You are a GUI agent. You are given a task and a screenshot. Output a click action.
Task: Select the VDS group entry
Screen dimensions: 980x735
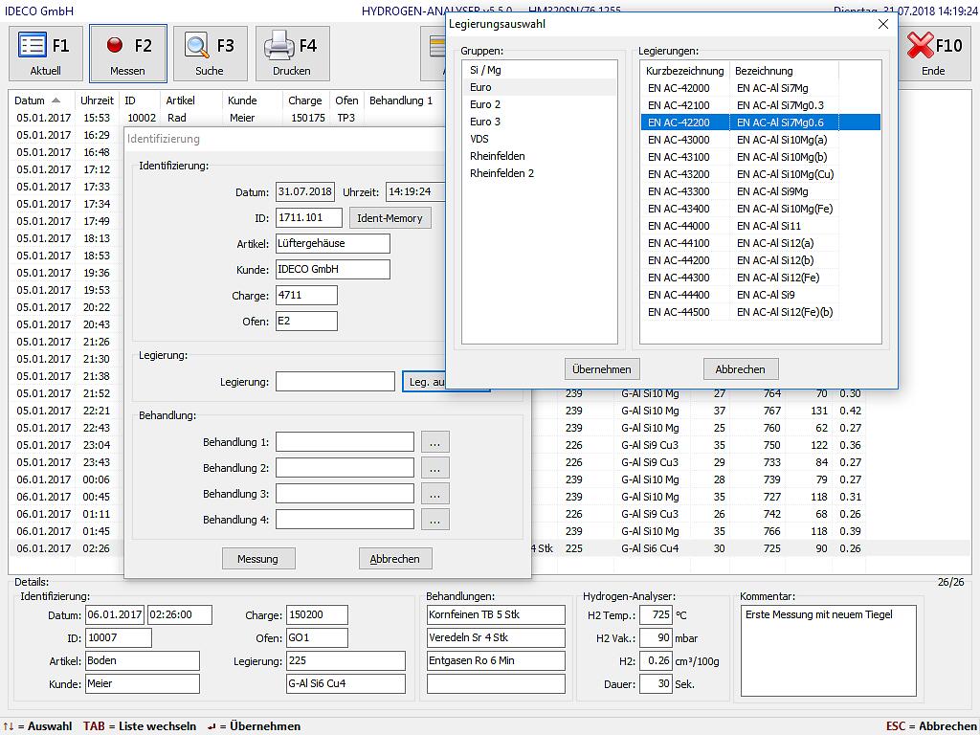[x=479, y=139]
